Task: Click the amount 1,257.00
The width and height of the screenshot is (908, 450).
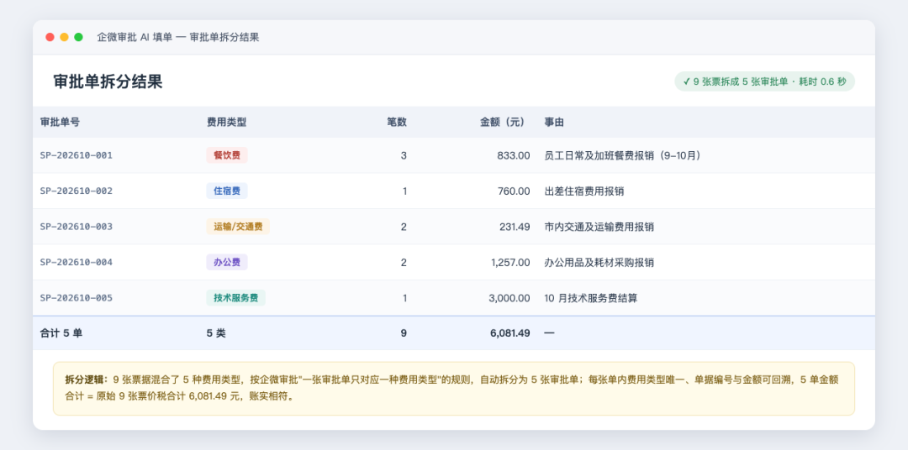Action: click(510, 262)
